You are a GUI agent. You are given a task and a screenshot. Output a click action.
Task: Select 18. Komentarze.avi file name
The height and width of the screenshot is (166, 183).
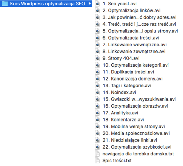123,120
